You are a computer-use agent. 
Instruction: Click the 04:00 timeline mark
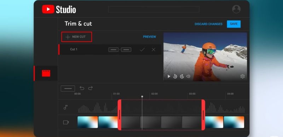tap(230, 94)
